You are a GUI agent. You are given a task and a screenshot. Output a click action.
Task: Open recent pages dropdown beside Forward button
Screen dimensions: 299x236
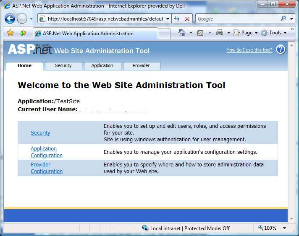click(31, 19)
